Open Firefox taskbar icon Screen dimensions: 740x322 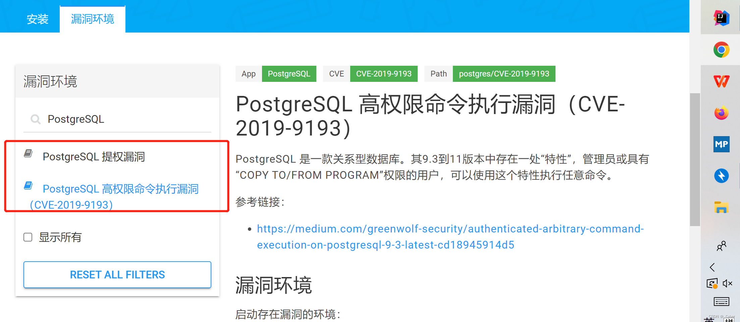click(721, 113)
